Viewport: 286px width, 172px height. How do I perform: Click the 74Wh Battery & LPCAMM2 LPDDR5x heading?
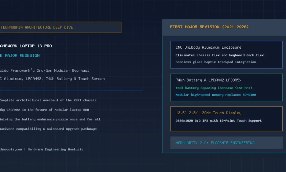(x=209, y=80)
